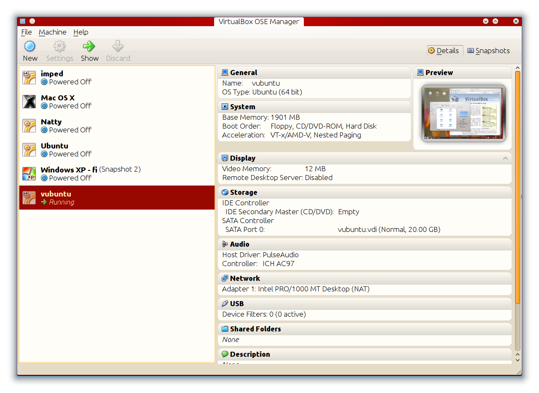The height and width of the screenshot is (393, 539).
Task: Select the Ubuntu virtual machine name
Action: [x=54, y=146]
